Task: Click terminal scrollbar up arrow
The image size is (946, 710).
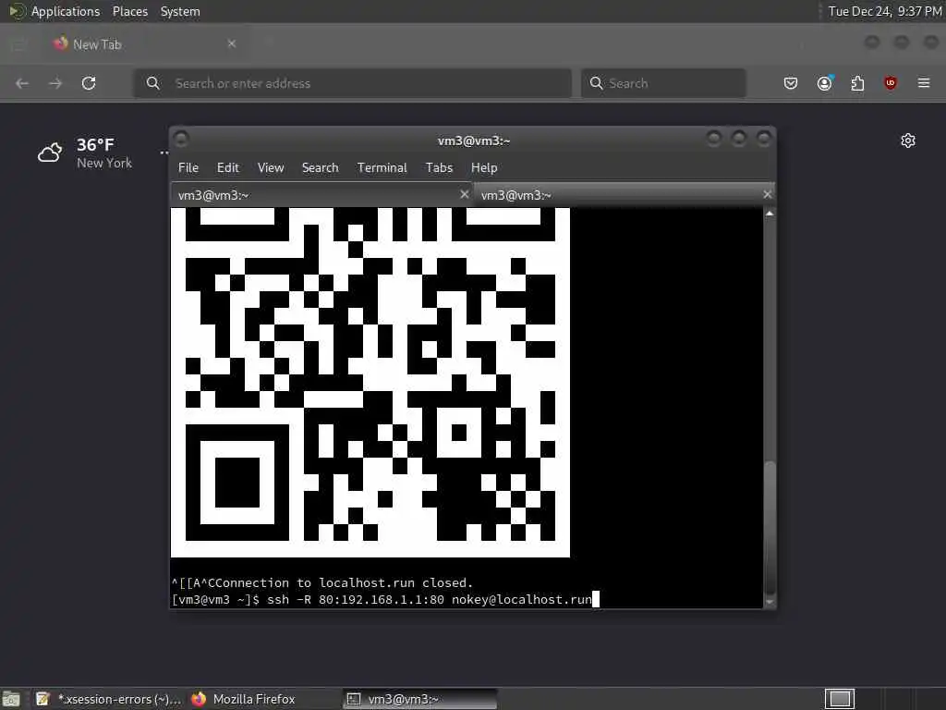Action: click(x=770, y=214)
